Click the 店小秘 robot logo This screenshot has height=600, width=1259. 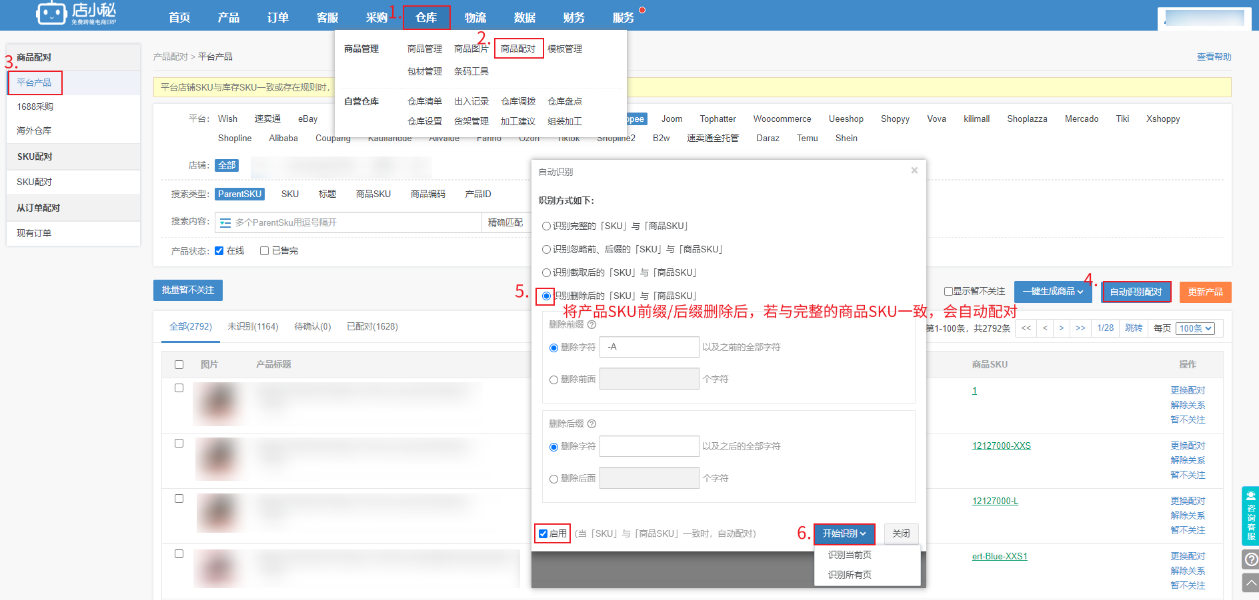[x=51, y=13]
